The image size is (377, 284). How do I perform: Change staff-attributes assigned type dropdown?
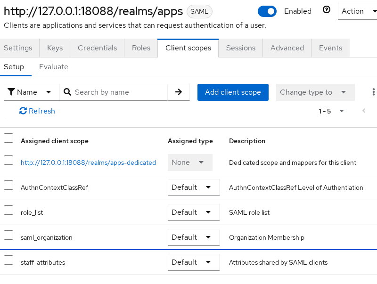click(x=194, y=262)
